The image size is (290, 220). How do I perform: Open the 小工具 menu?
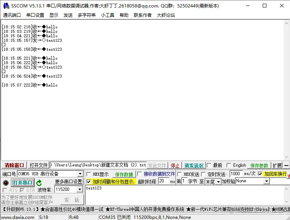pos(108,15)
